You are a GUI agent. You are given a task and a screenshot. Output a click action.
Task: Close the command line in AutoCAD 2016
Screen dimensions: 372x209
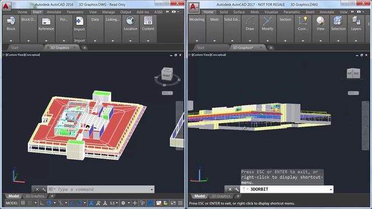coord(37,189)
